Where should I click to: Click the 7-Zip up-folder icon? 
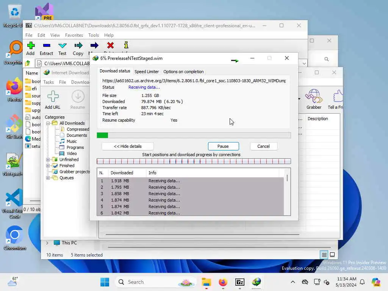[x=28, y=63]
